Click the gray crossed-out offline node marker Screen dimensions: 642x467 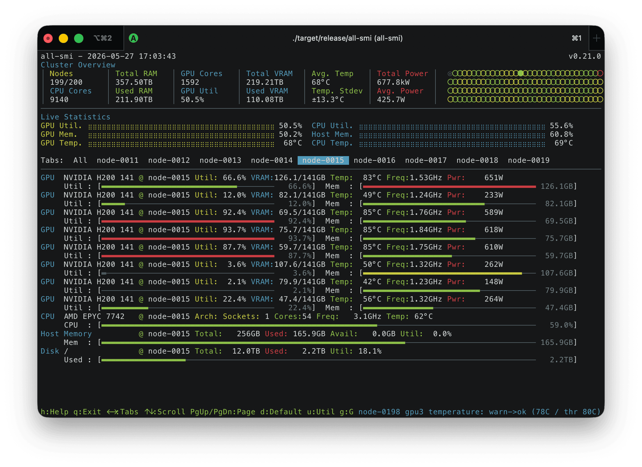(450, 73)
